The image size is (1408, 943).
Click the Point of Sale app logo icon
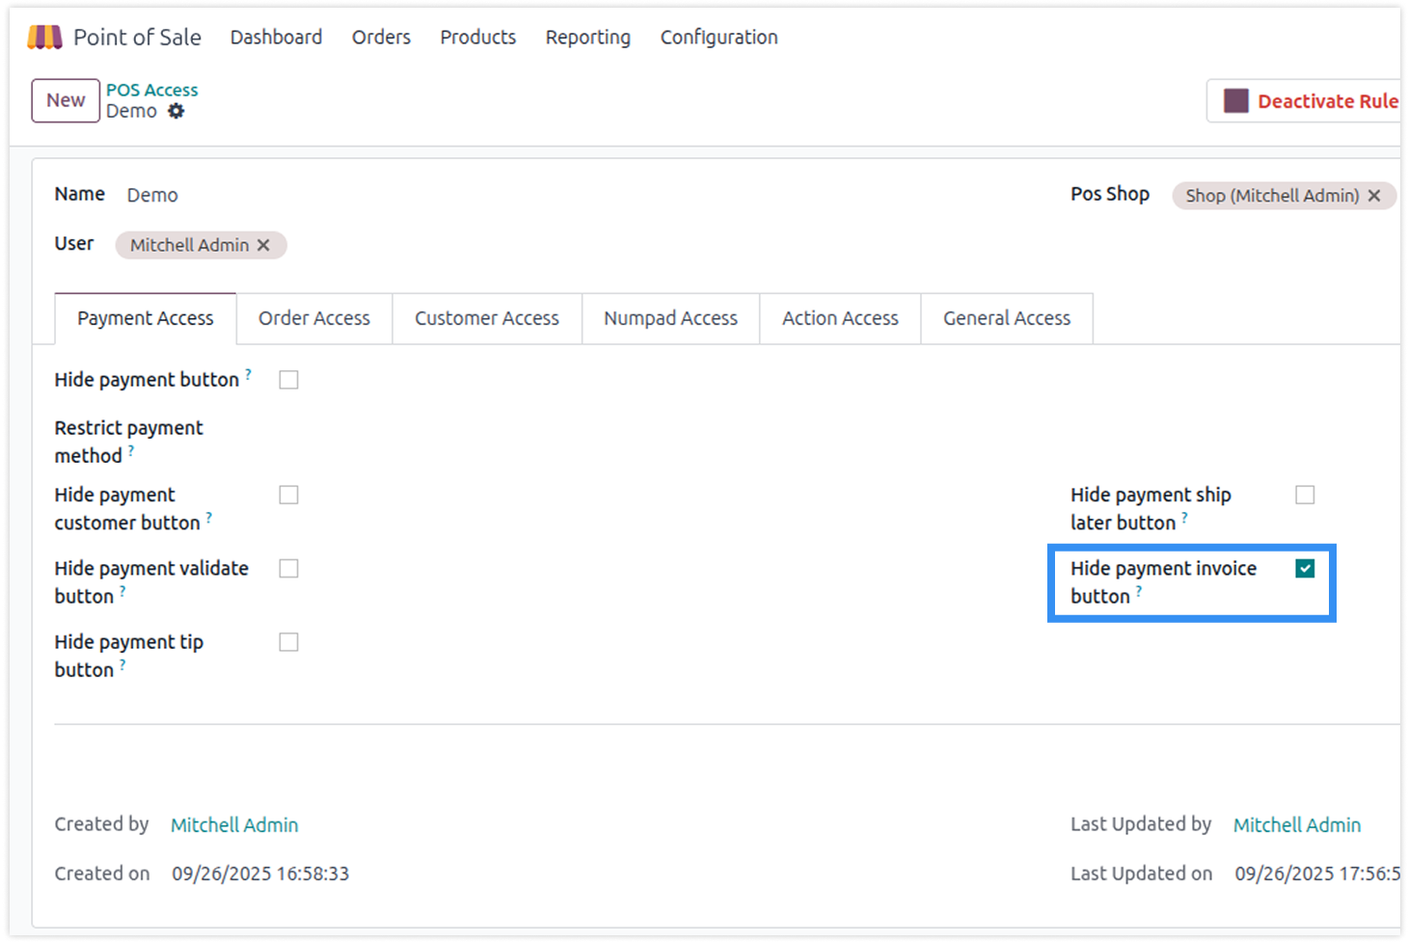coord(44,38)
